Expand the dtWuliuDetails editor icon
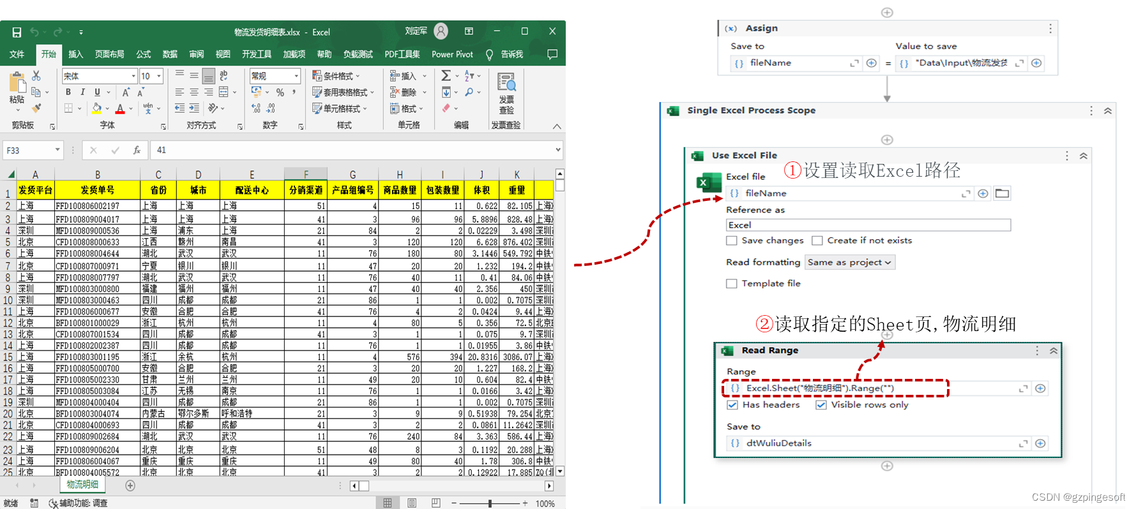1136x509 pixels. [1023, 443]
